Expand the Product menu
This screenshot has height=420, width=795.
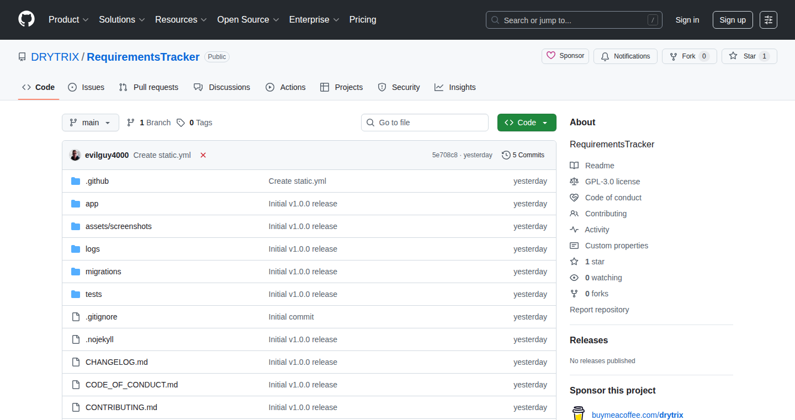click(x=68, y=20)
